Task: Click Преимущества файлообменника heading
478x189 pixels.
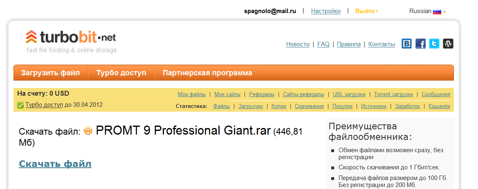Action: tap(370, 132)
